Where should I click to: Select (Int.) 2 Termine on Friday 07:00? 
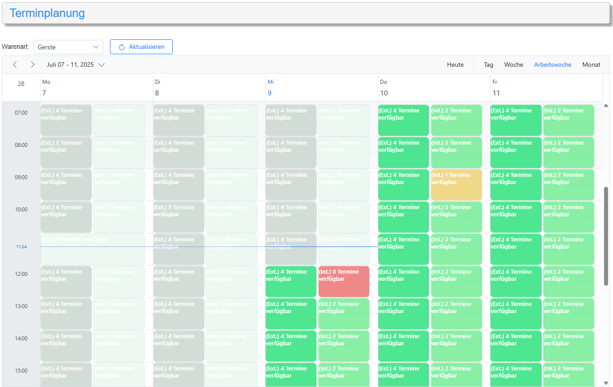[569, 120]
